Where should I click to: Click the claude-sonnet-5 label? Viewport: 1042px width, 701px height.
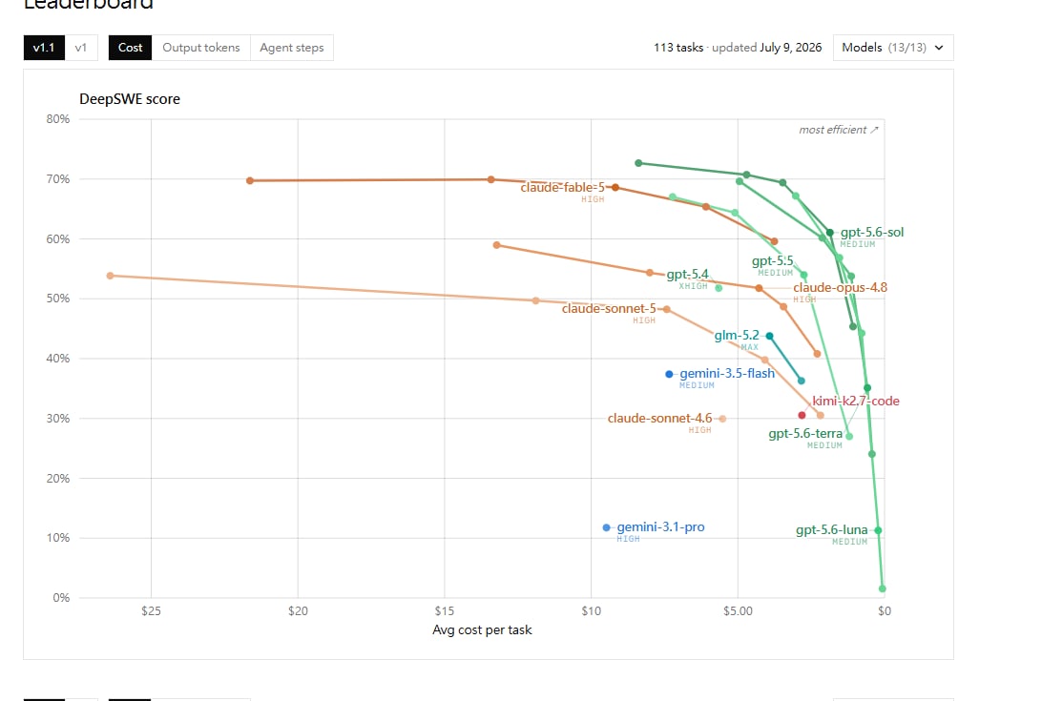[609, 308]
